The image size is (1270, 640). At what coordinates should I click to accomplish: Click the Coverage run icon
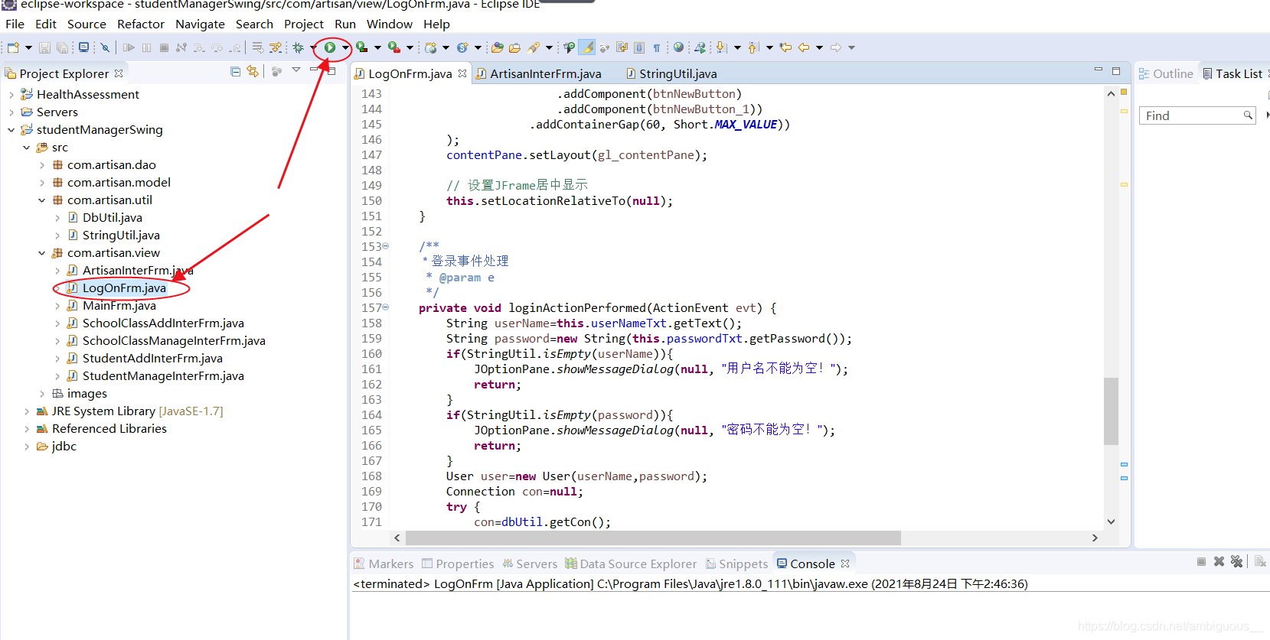(x=361, y=47)
